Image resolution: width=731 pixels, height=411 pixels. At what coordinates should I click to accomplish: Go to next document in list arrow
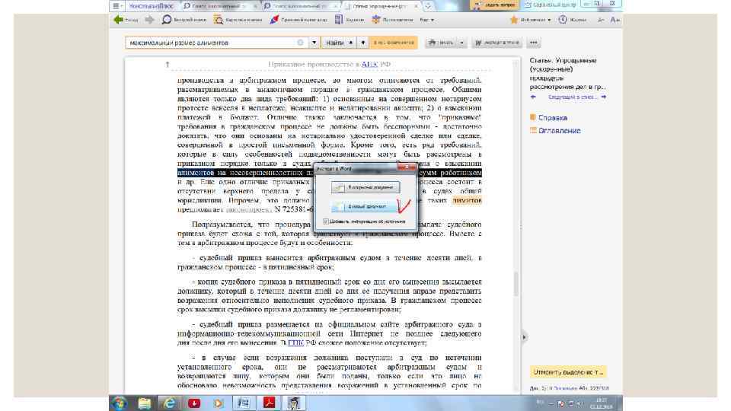[604, 97]
